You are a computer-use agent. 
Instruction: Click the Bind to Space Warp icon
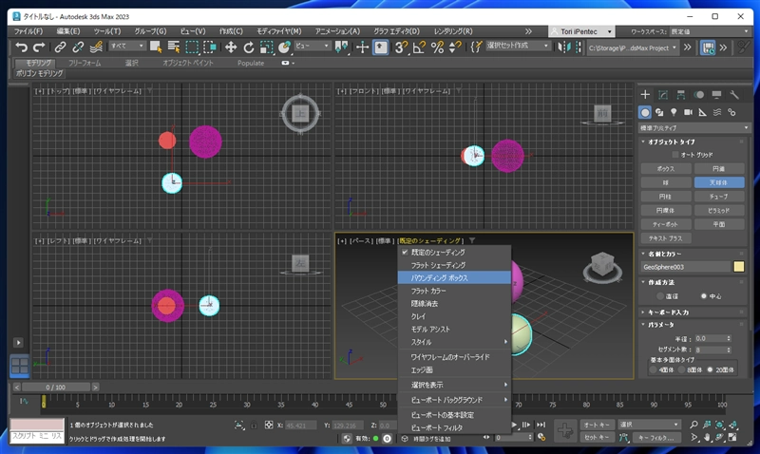tap(96, 47)
